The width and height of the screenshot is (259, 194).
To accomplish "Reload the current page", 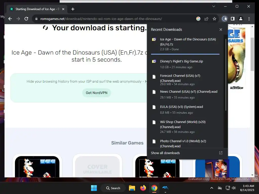I will pyautogui.click(x=26, y=19).
